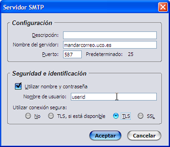Screen dimensions: 170x147
Task: Close the Servidor SMTP dialog window
Action: pyautogui.click(x=163, y=7)
